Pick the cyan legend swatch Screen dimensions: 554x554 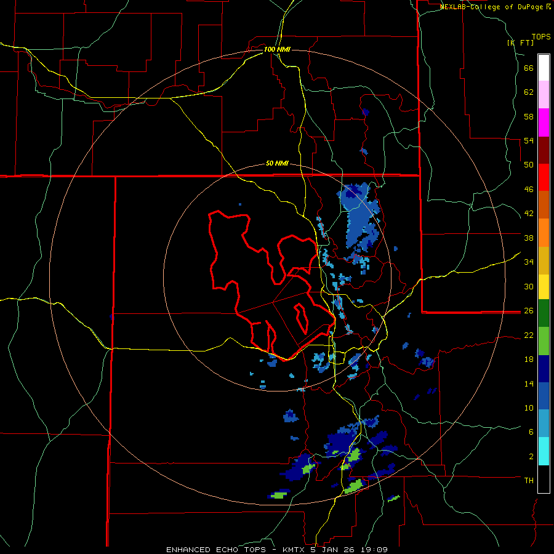pos(544,452)
